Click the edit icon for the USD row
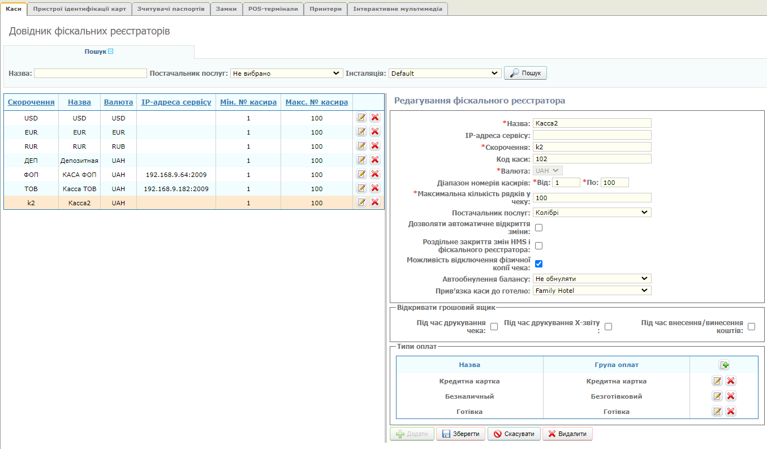Image resolution: width=767 pixels, height=449 pixels. 361,118
